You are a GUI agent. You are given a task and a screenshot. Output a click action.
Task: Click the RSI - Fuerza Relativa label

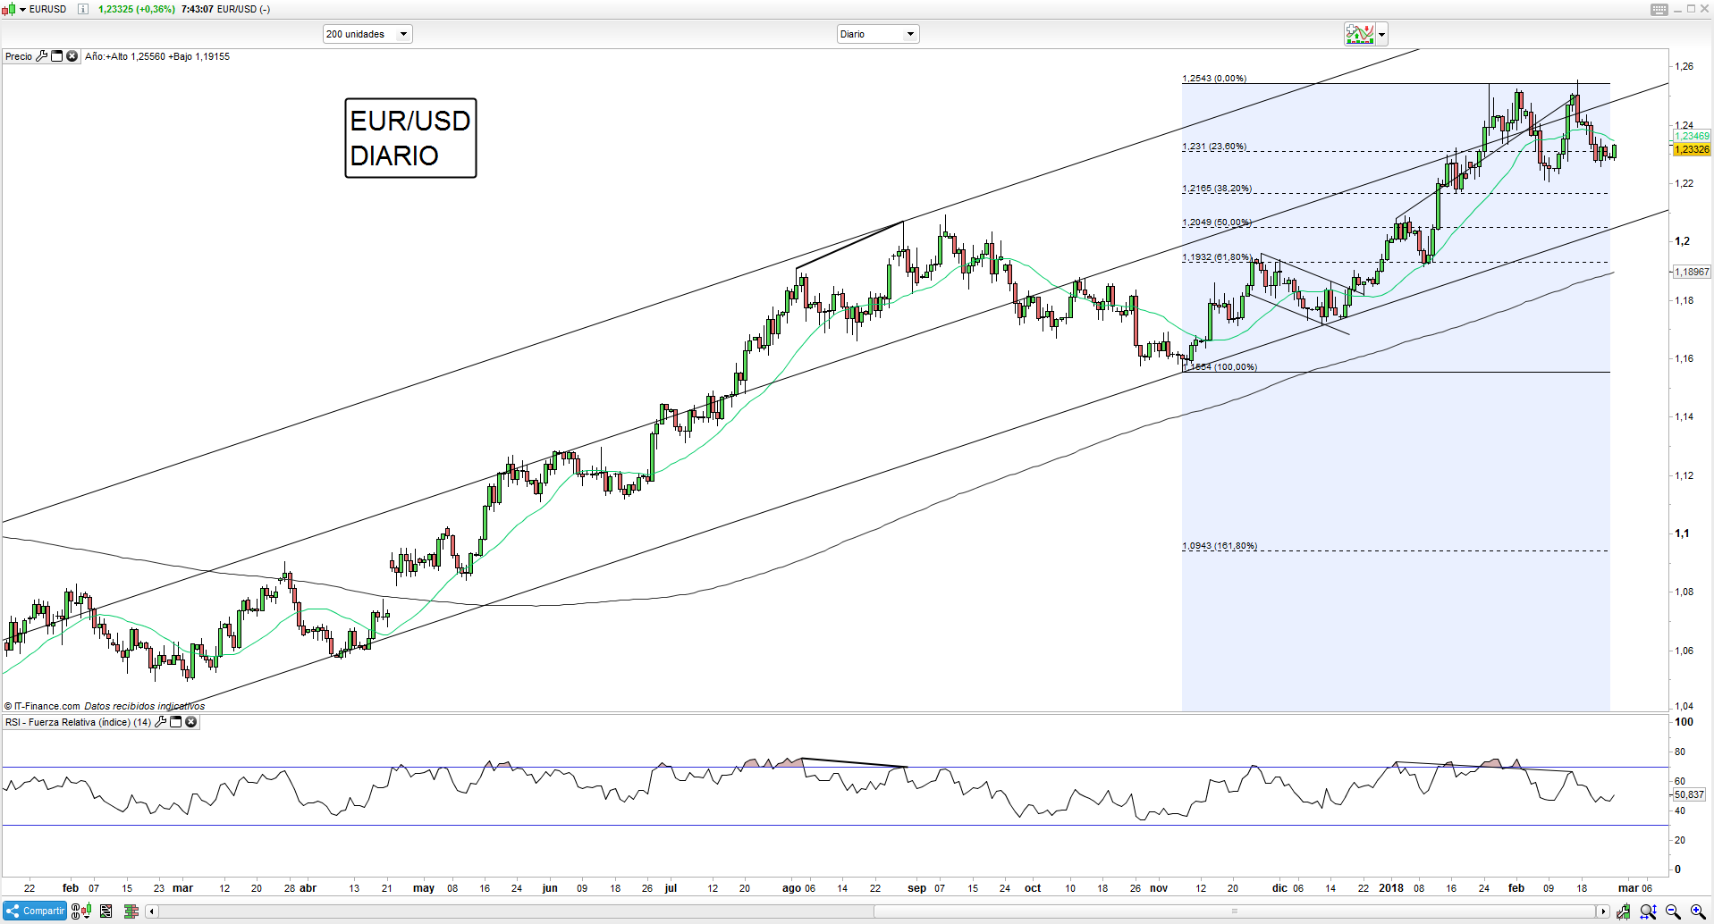tap(78, 722)
